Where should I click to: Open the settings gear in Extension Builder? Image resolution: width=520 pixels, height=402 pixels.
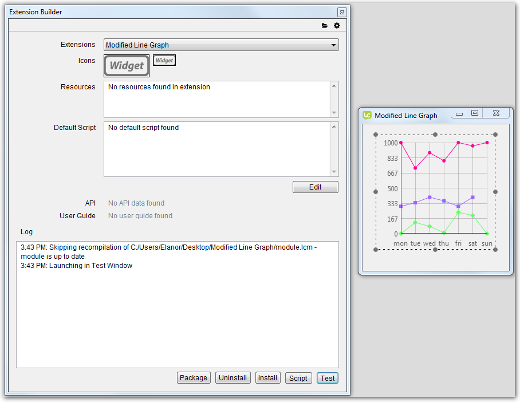point(337,26)
